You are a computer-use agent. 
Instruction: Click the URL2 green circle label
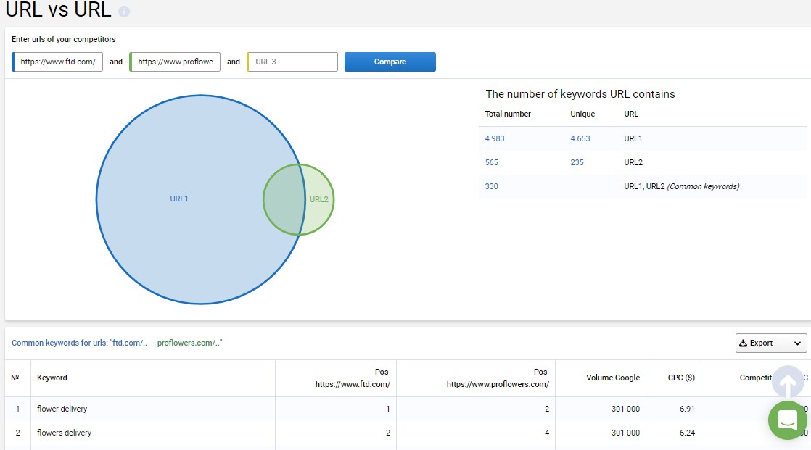(318, 199)
